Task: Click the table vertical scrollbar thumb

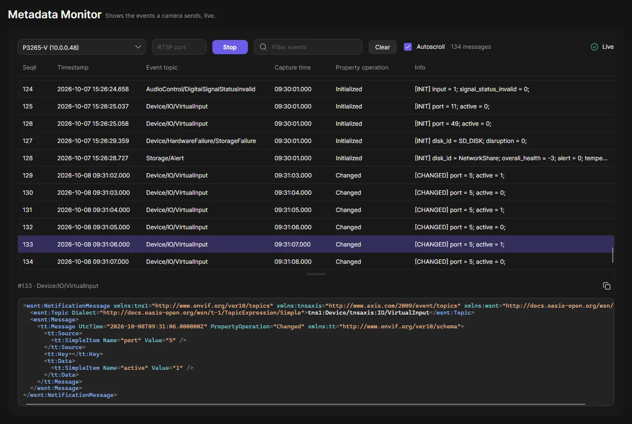Action: [x=613, y=255]
